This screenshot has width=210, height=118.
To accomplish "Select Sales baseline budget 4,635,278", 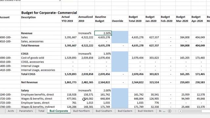I will 104,37.
